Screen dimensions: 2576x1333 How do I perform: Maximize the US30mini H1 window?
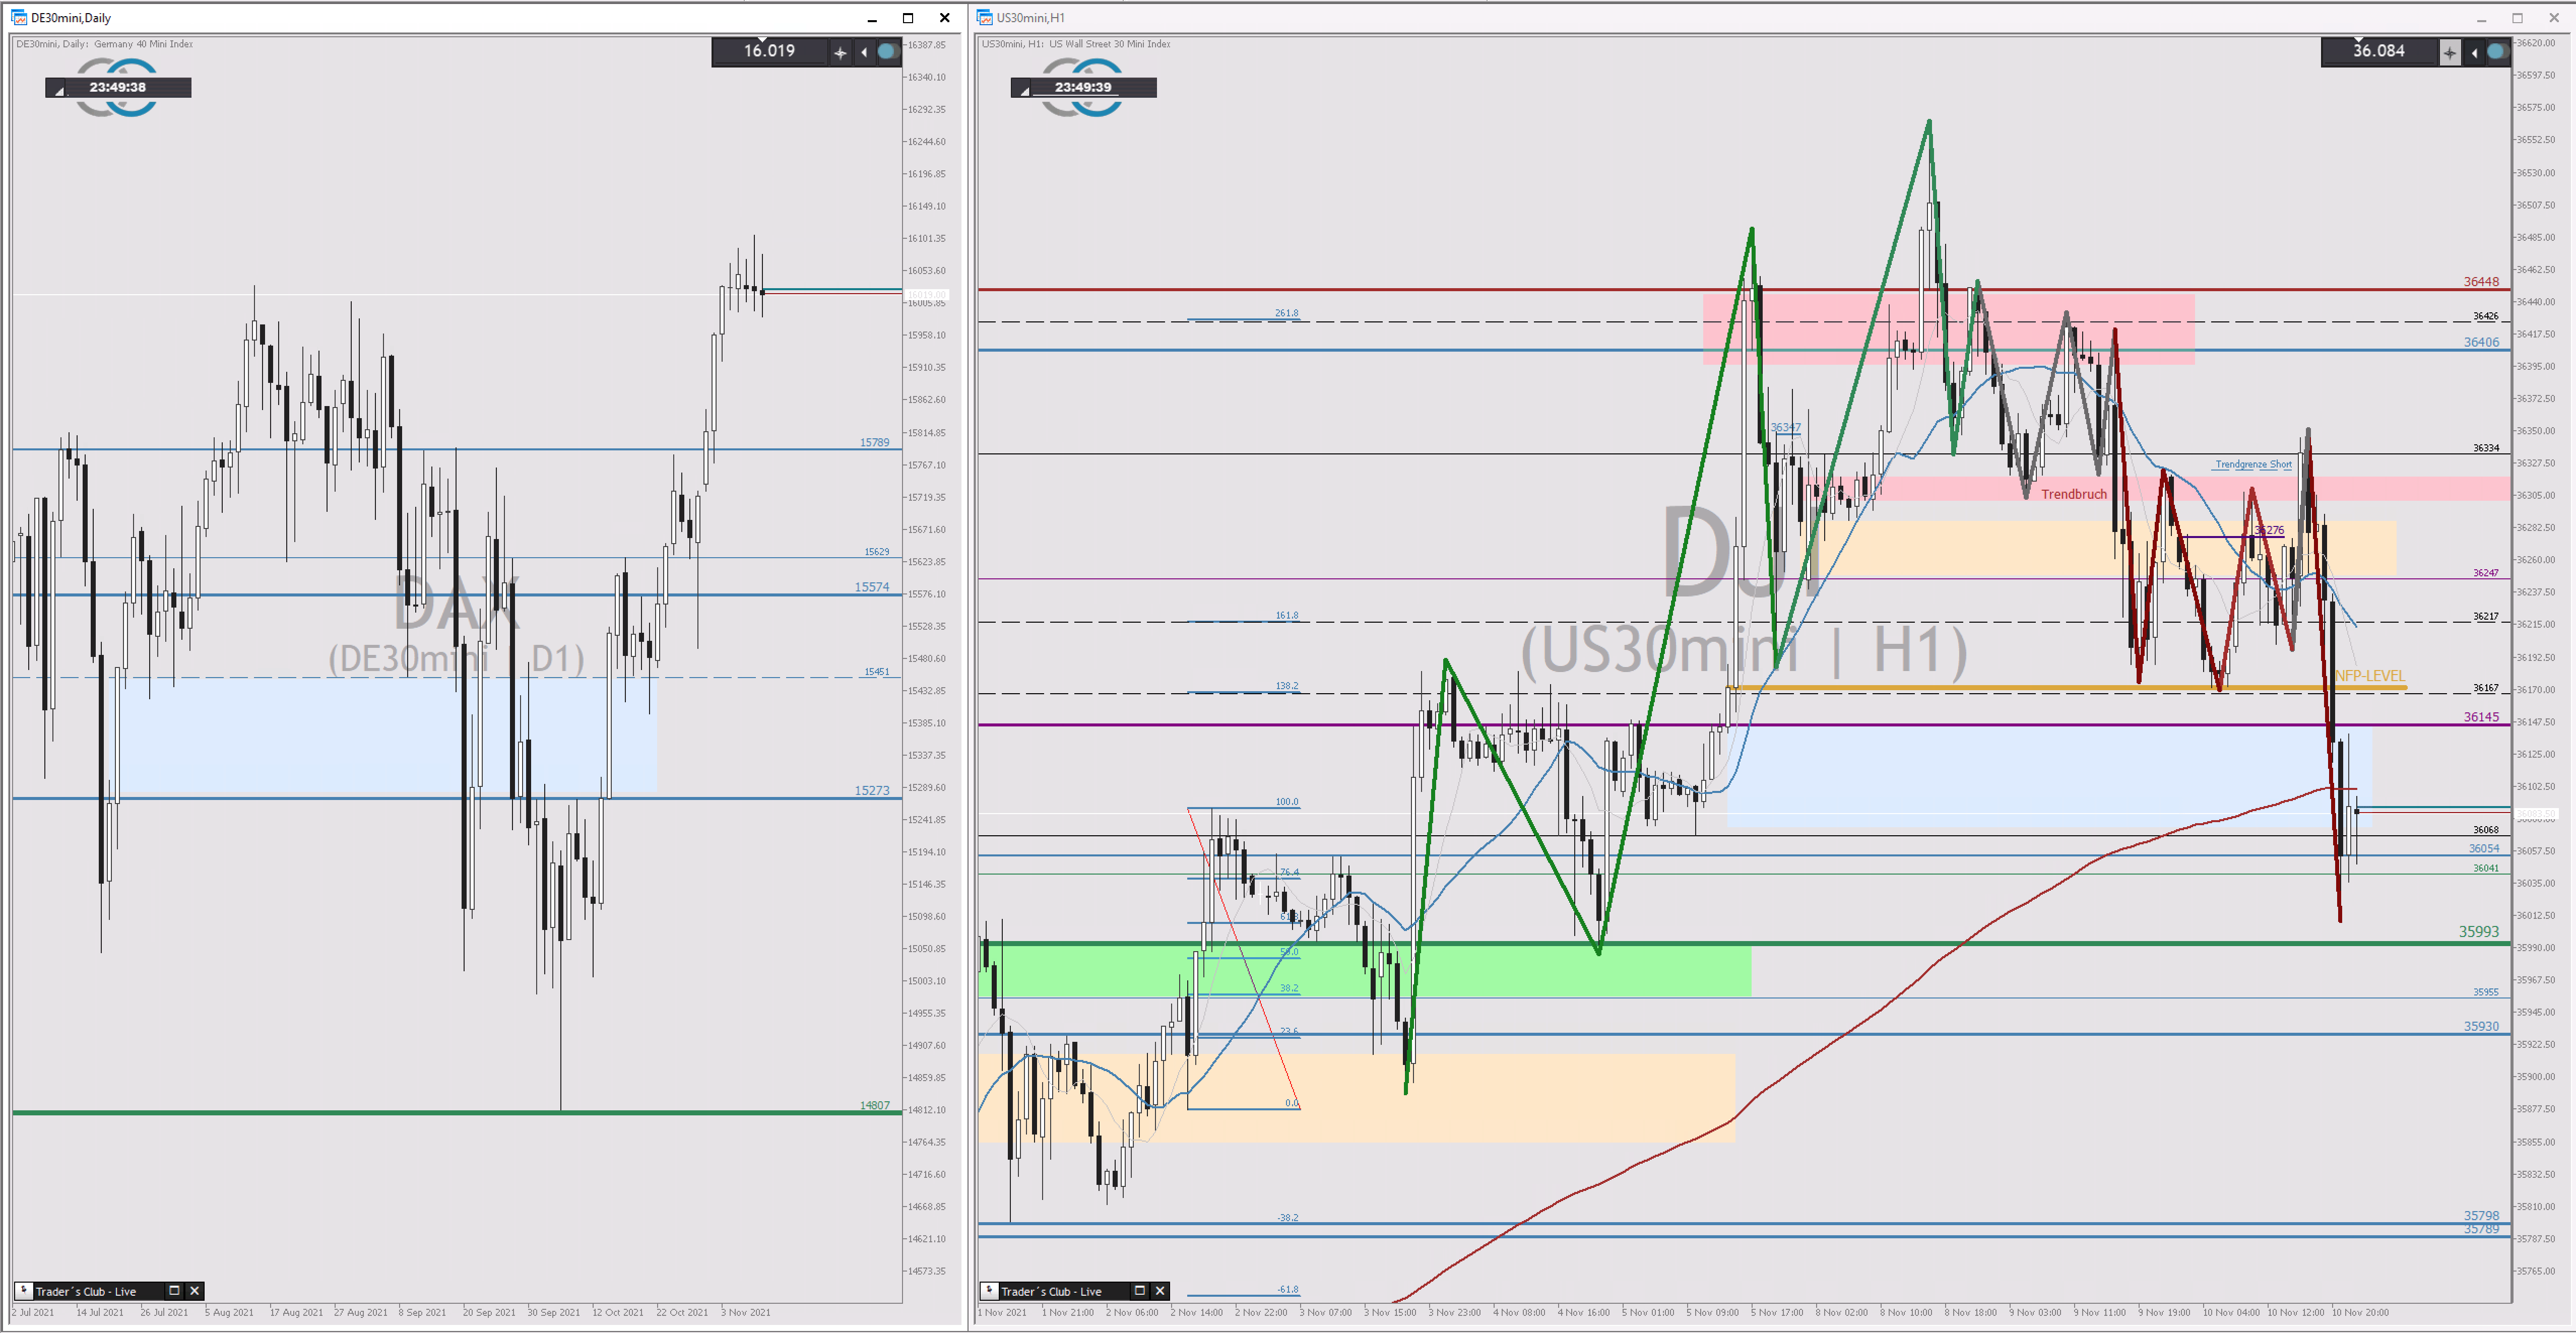(2518, 18)
